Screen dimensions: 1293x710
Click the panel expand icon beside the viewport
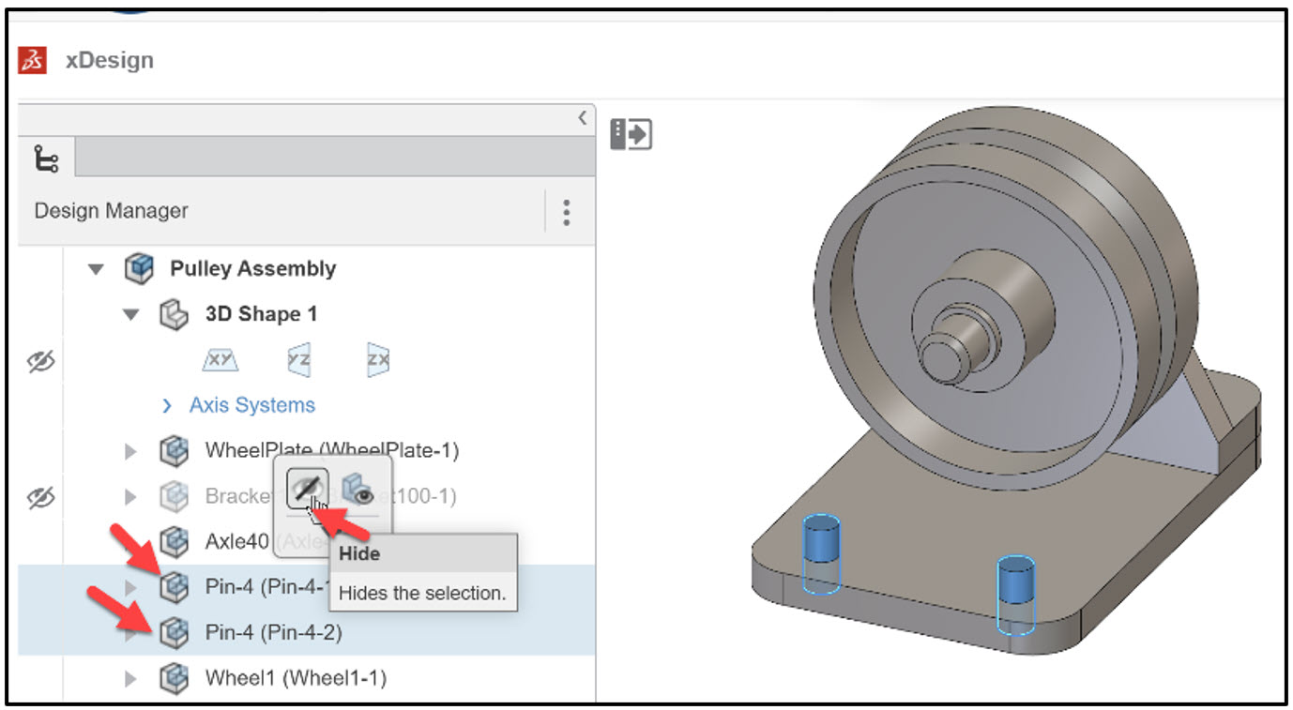[x=630, y=133]
